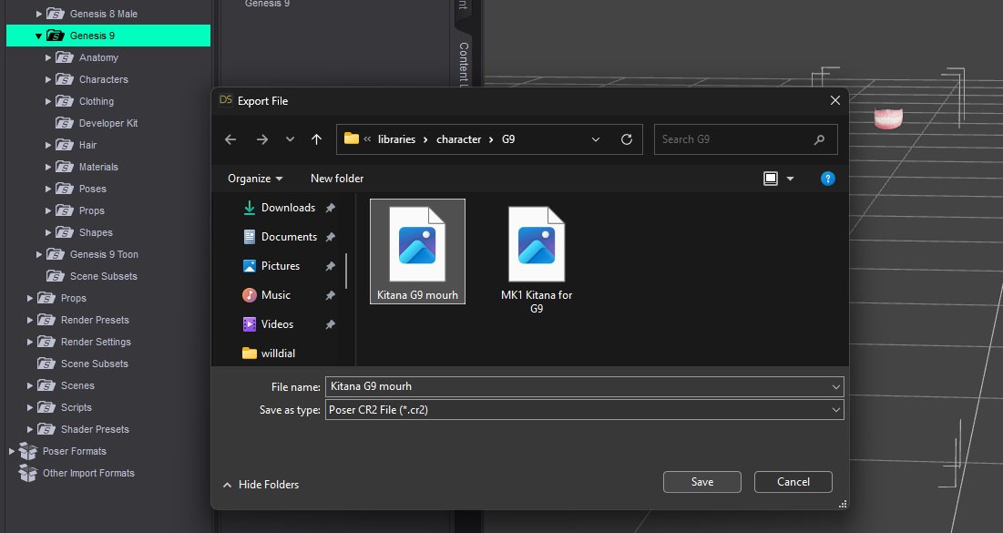The image size is (1003, 533).
Task: Select Scene Subsets under Genesis 9 Toon
Action: [x=102, y=276]
